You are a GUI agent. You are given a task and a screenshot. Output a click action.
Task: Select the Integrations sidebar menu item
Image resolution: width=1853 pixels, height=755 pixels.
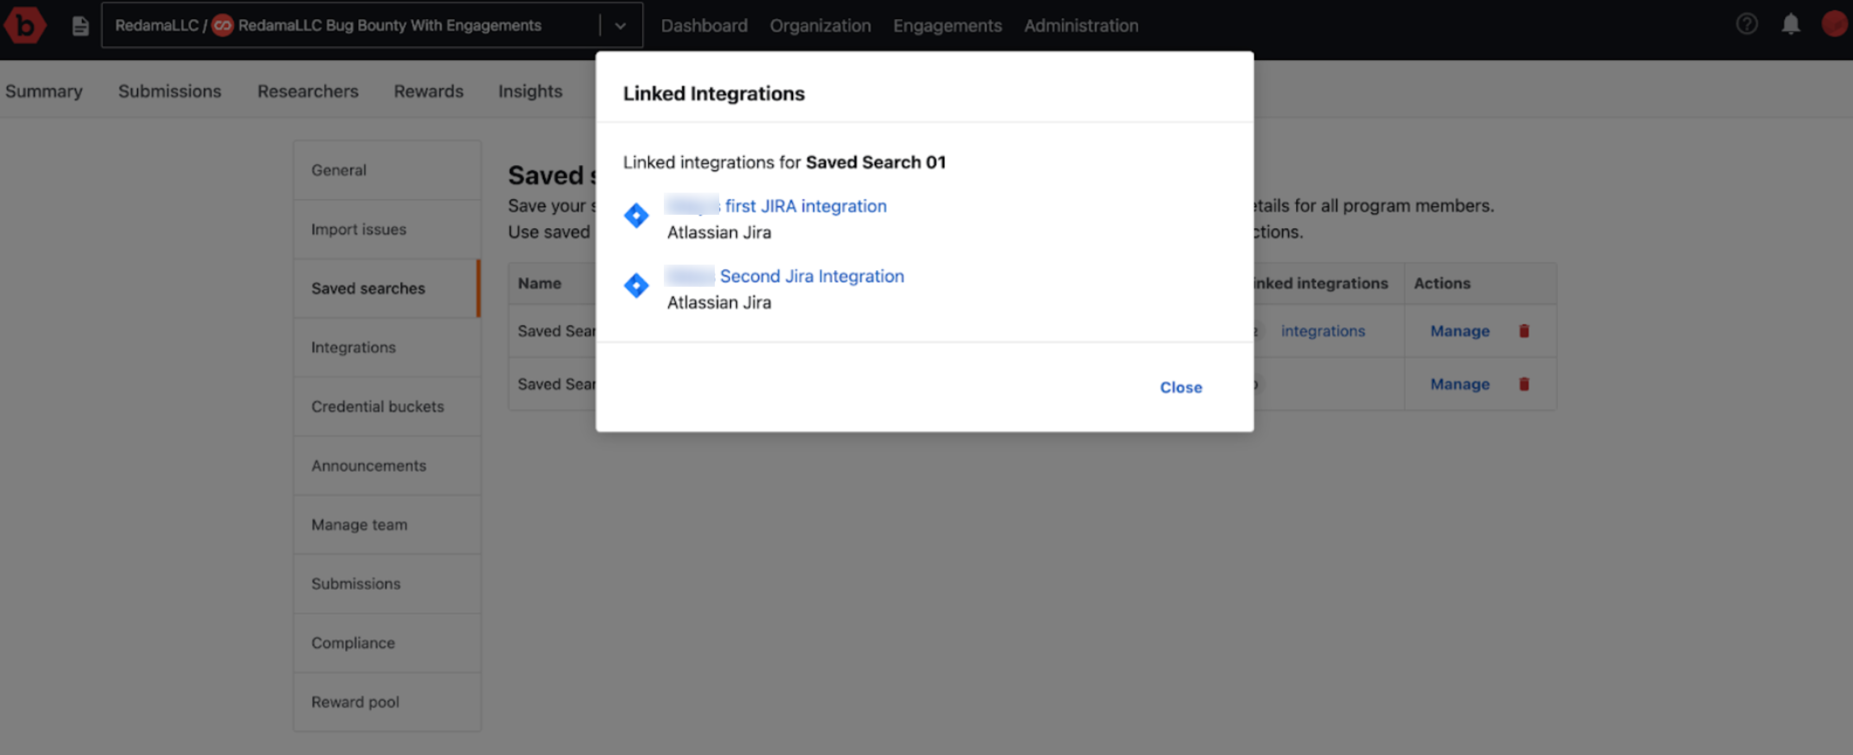pyautogui.click(x=352, y=347)
